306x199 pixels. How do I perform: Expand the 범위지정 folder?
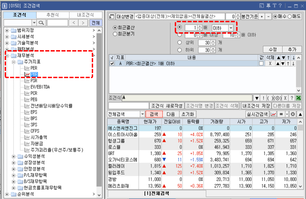point(7,31)
